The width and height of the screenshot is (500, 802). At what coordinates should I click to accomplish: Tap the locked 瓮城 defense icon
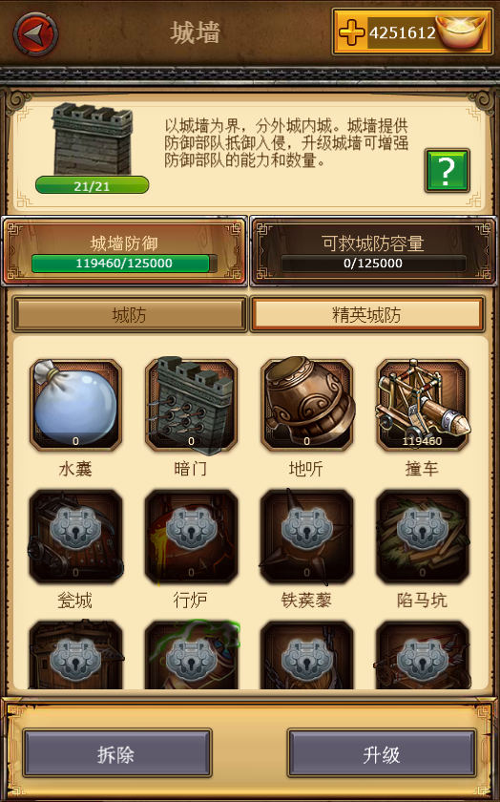(75, 536)
